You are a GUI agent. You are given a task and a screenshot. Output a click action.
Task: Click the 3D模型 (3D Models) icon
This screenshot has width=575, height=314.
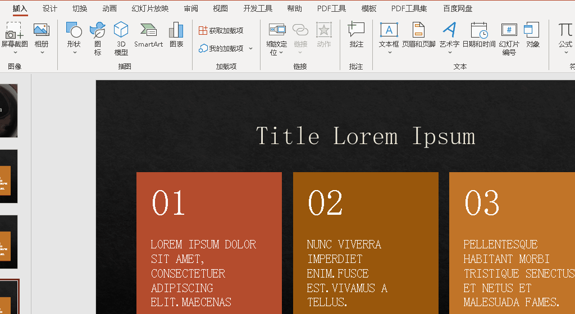coord(121,30)
